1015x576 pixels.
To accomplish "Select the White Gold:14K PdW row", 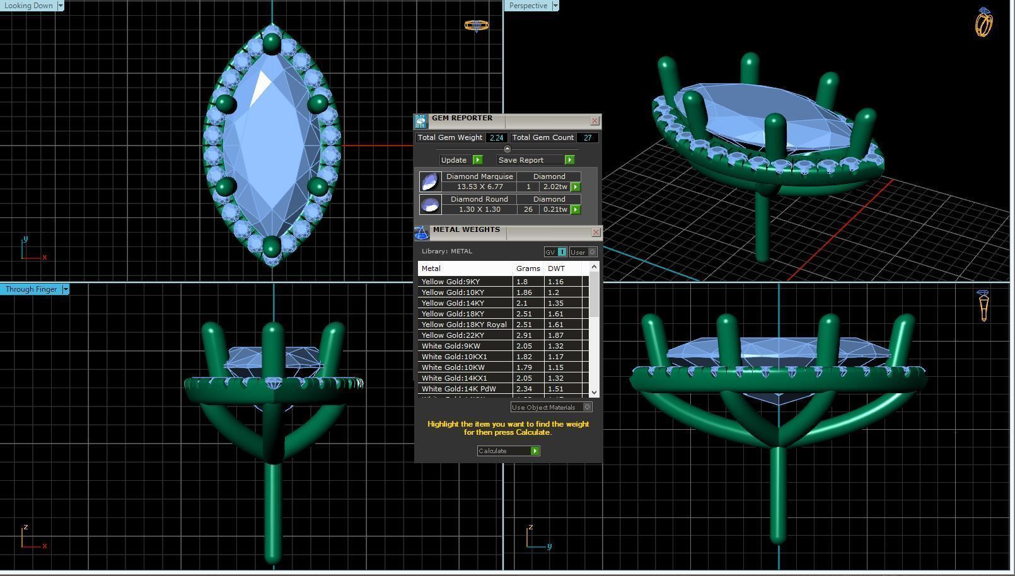I will [503, 389].
